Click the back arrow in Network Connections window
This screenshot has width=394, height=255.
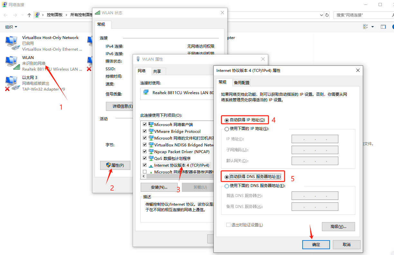[x=5, y=15]
